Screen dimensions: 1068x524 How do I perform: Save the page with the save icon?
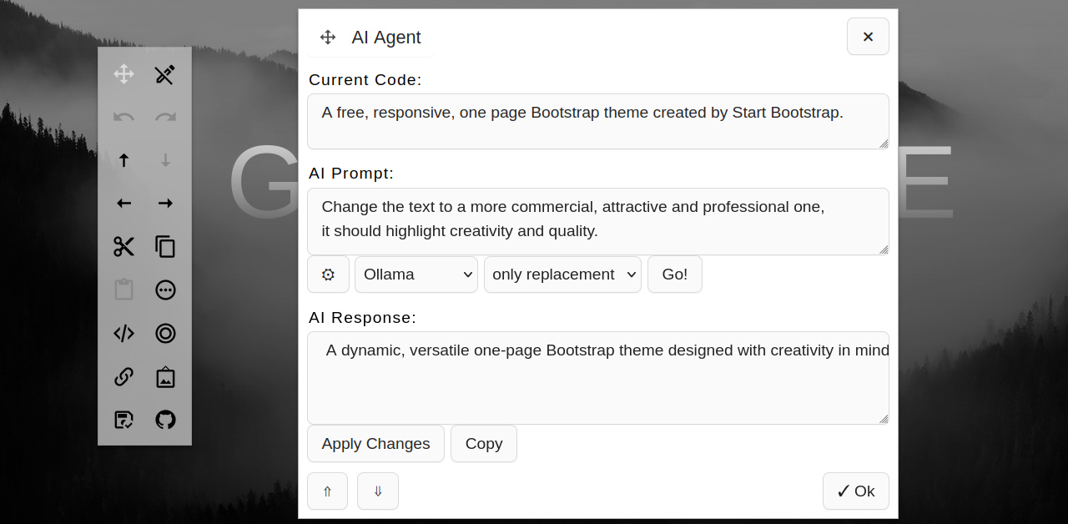click(124, 420)
